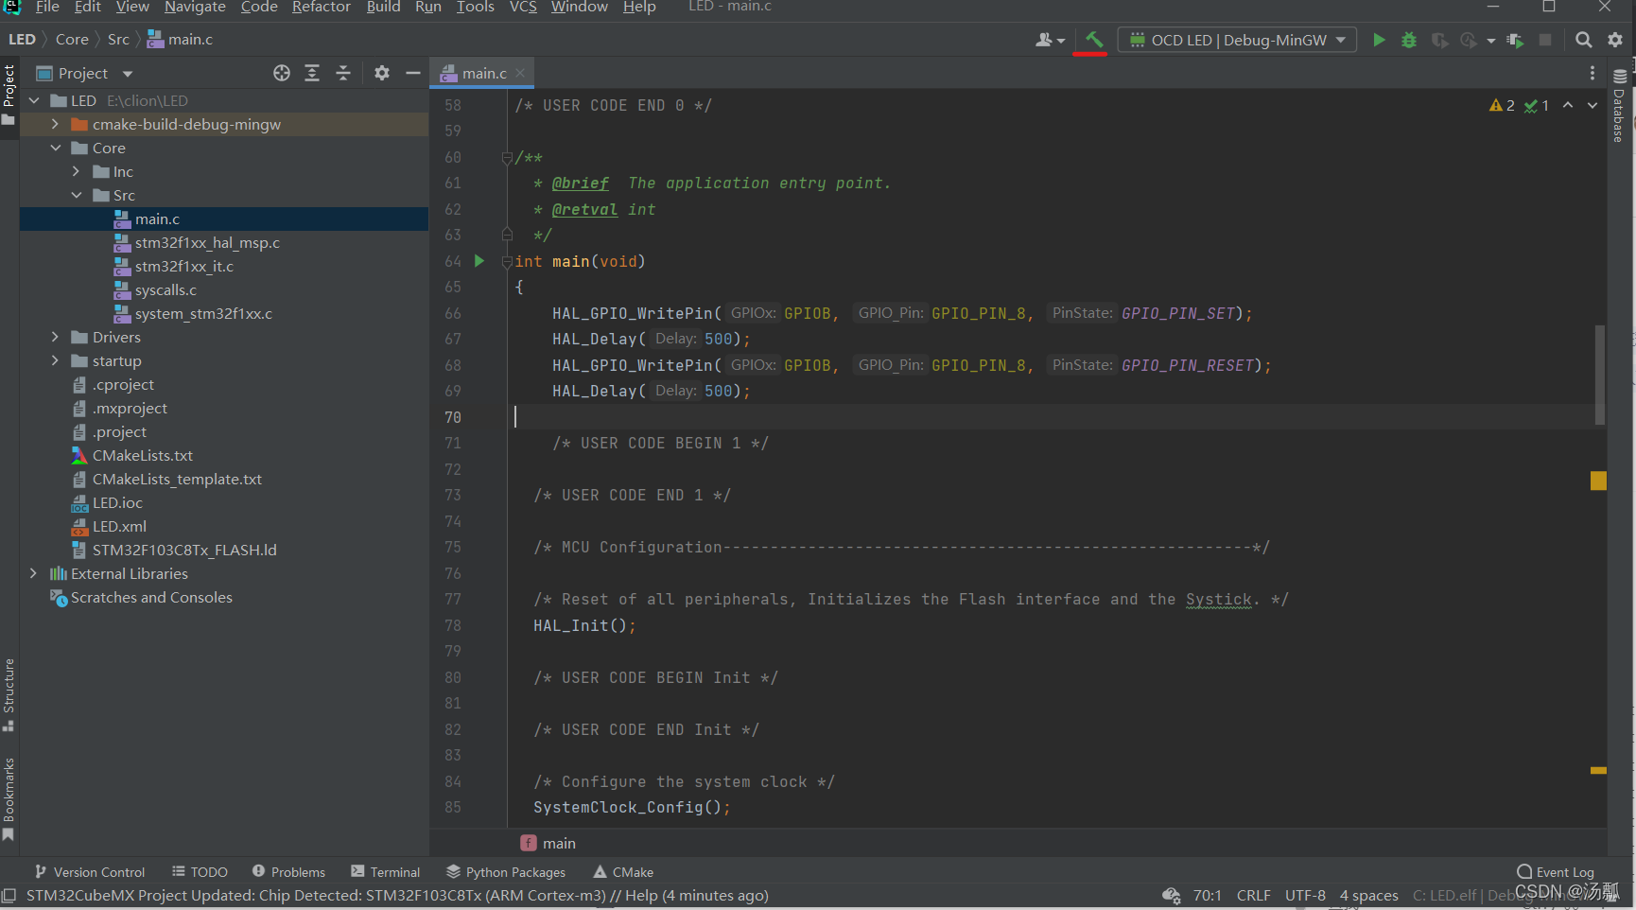1636x910 pixels.
Task: Open the Navigate menu
Action: click(x=195, y=7)
